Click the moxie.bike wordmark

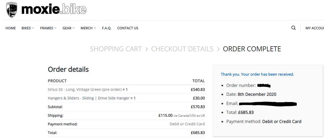click(x=54, y=10)
